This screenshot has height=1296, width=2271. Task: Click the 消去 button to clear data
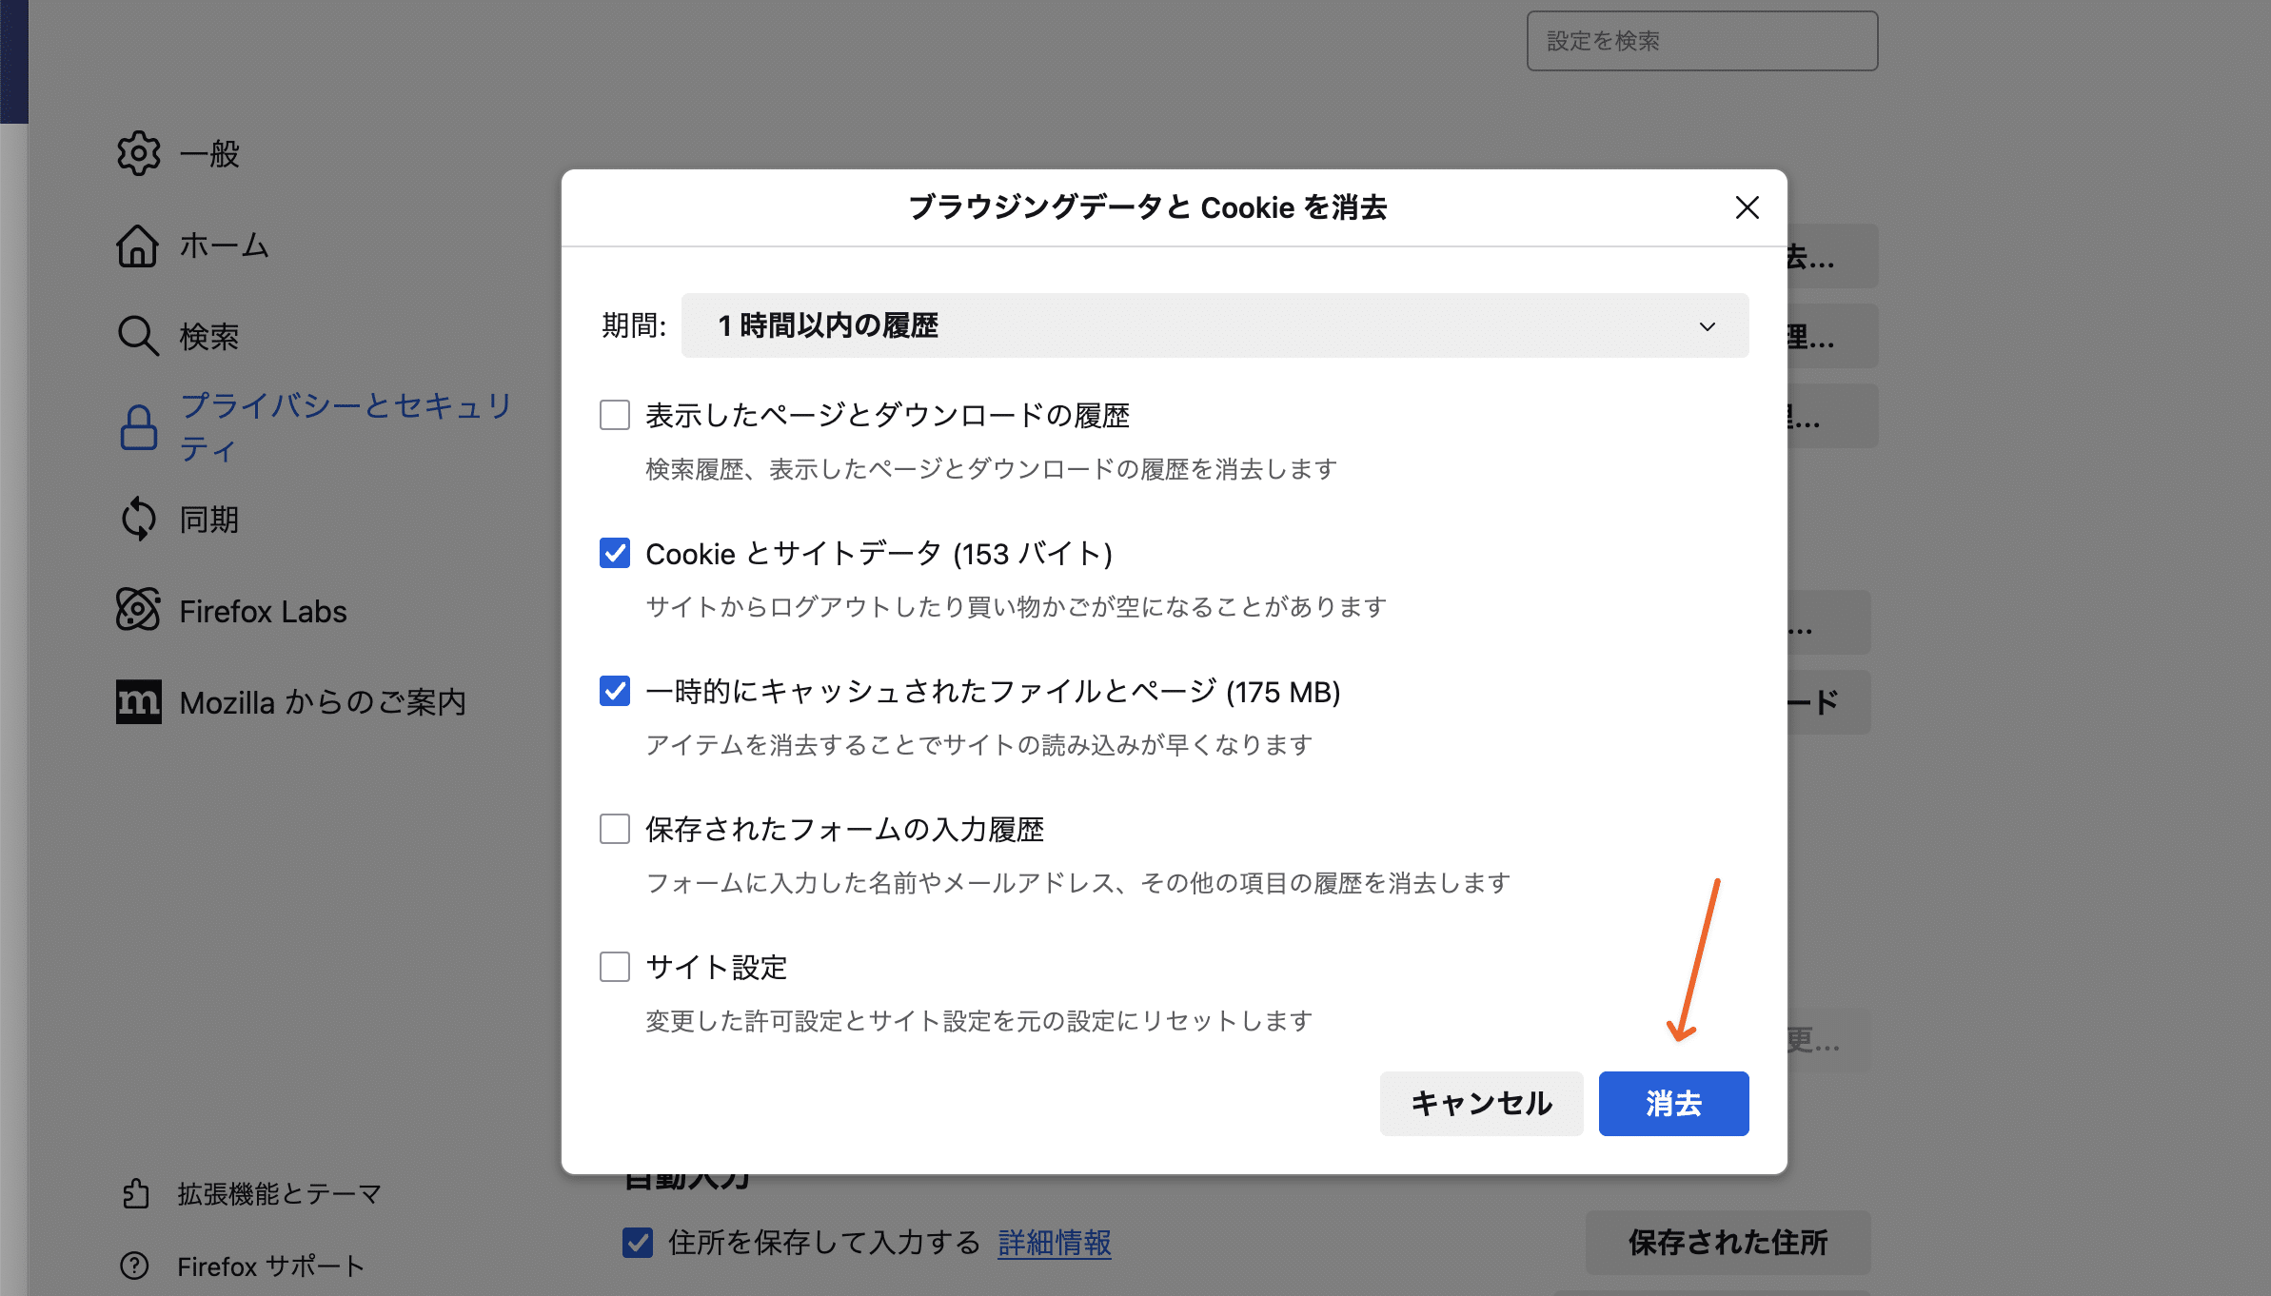click(1672, 1103)
